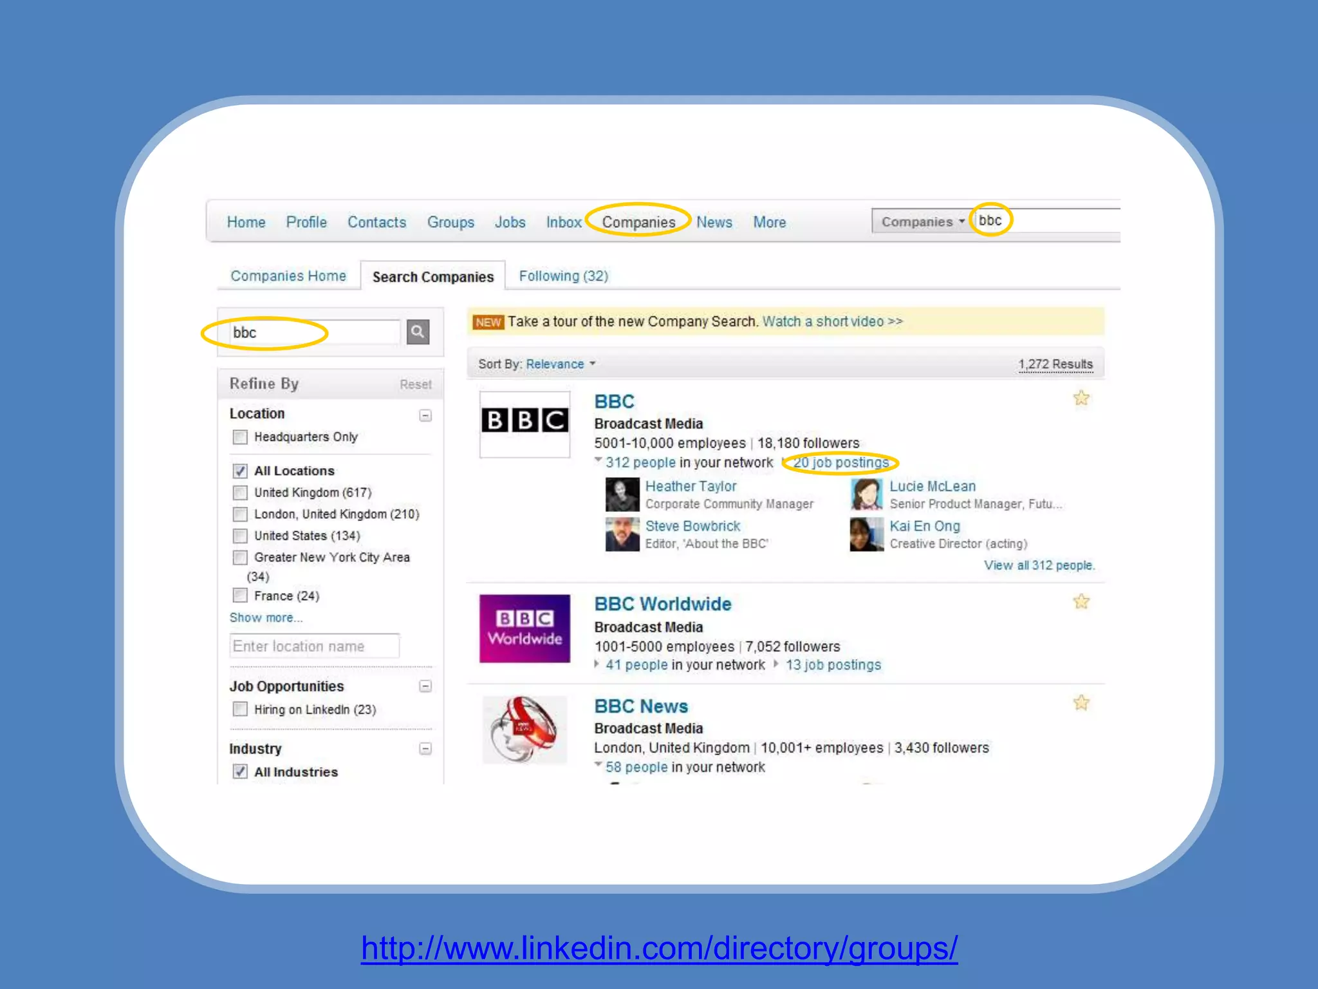View Heather Taylor's profile photo
1318x989 pixels.
click(x=622, y=494)
